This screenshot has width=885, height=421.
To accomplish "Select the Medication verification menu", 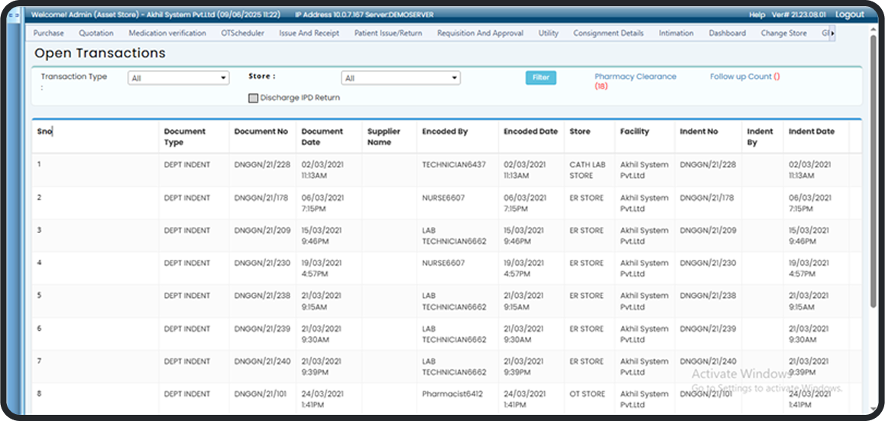I will [167, 34].
